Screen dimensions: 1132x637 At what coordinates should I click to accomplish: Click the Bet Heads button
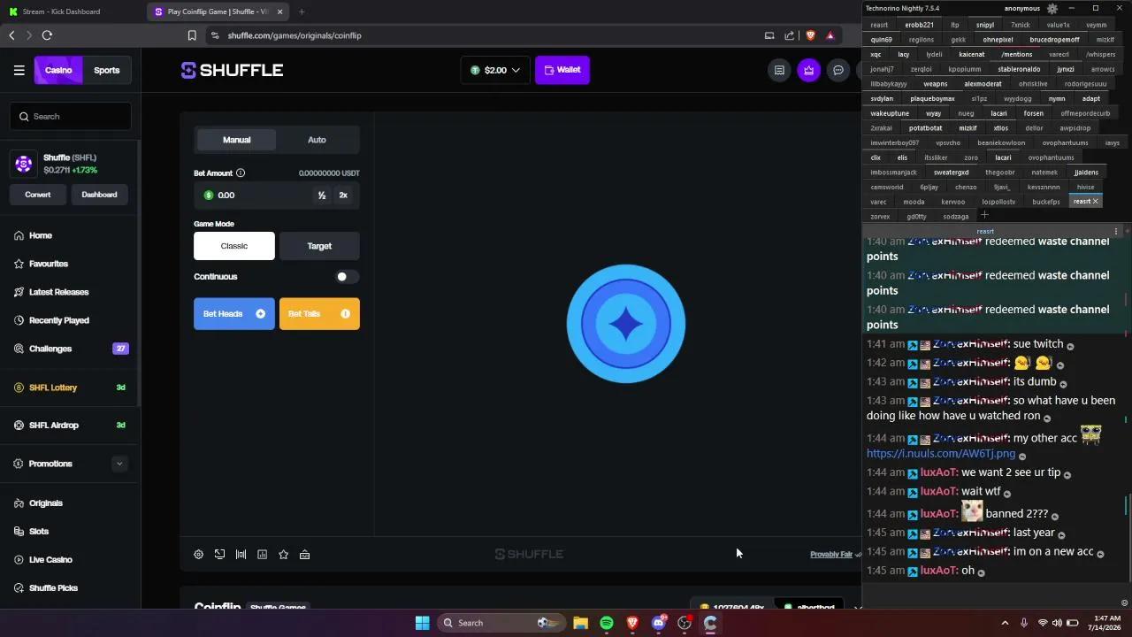click(234, 314)
